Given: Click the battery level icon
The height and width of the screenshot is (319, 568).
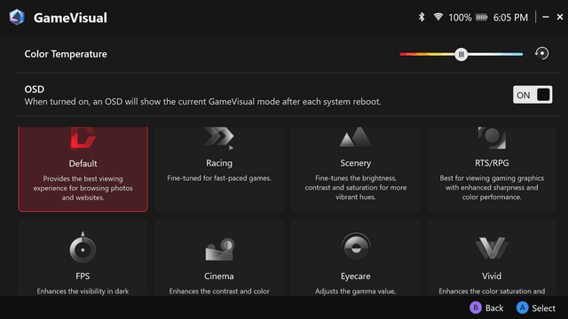Looking at the screenshot, I should pos(481,17).
